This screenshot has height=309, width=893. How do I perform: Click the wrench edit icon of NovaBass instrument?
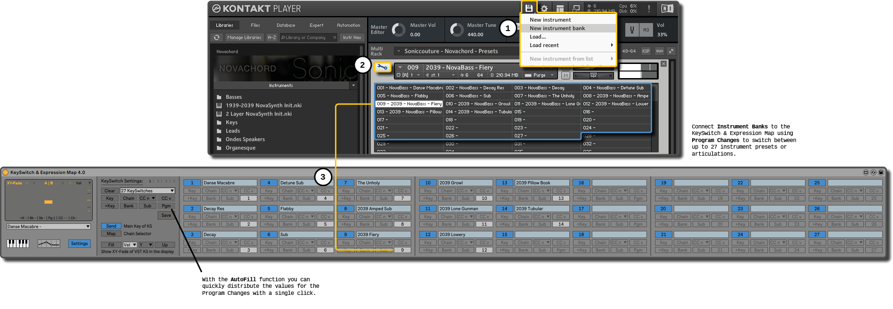point(383,67)
